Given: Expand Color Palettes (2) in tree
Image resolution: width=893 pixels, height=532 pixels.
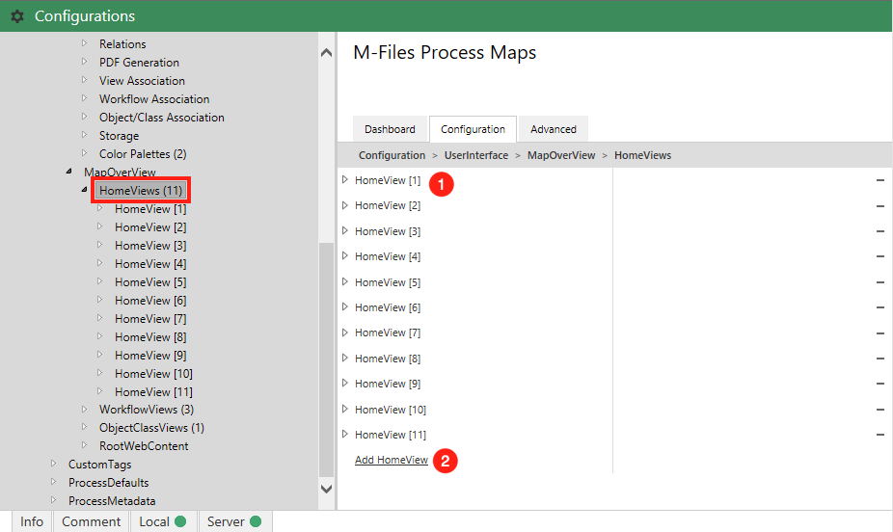Looking at the screenshot, I should pos(84,154).
